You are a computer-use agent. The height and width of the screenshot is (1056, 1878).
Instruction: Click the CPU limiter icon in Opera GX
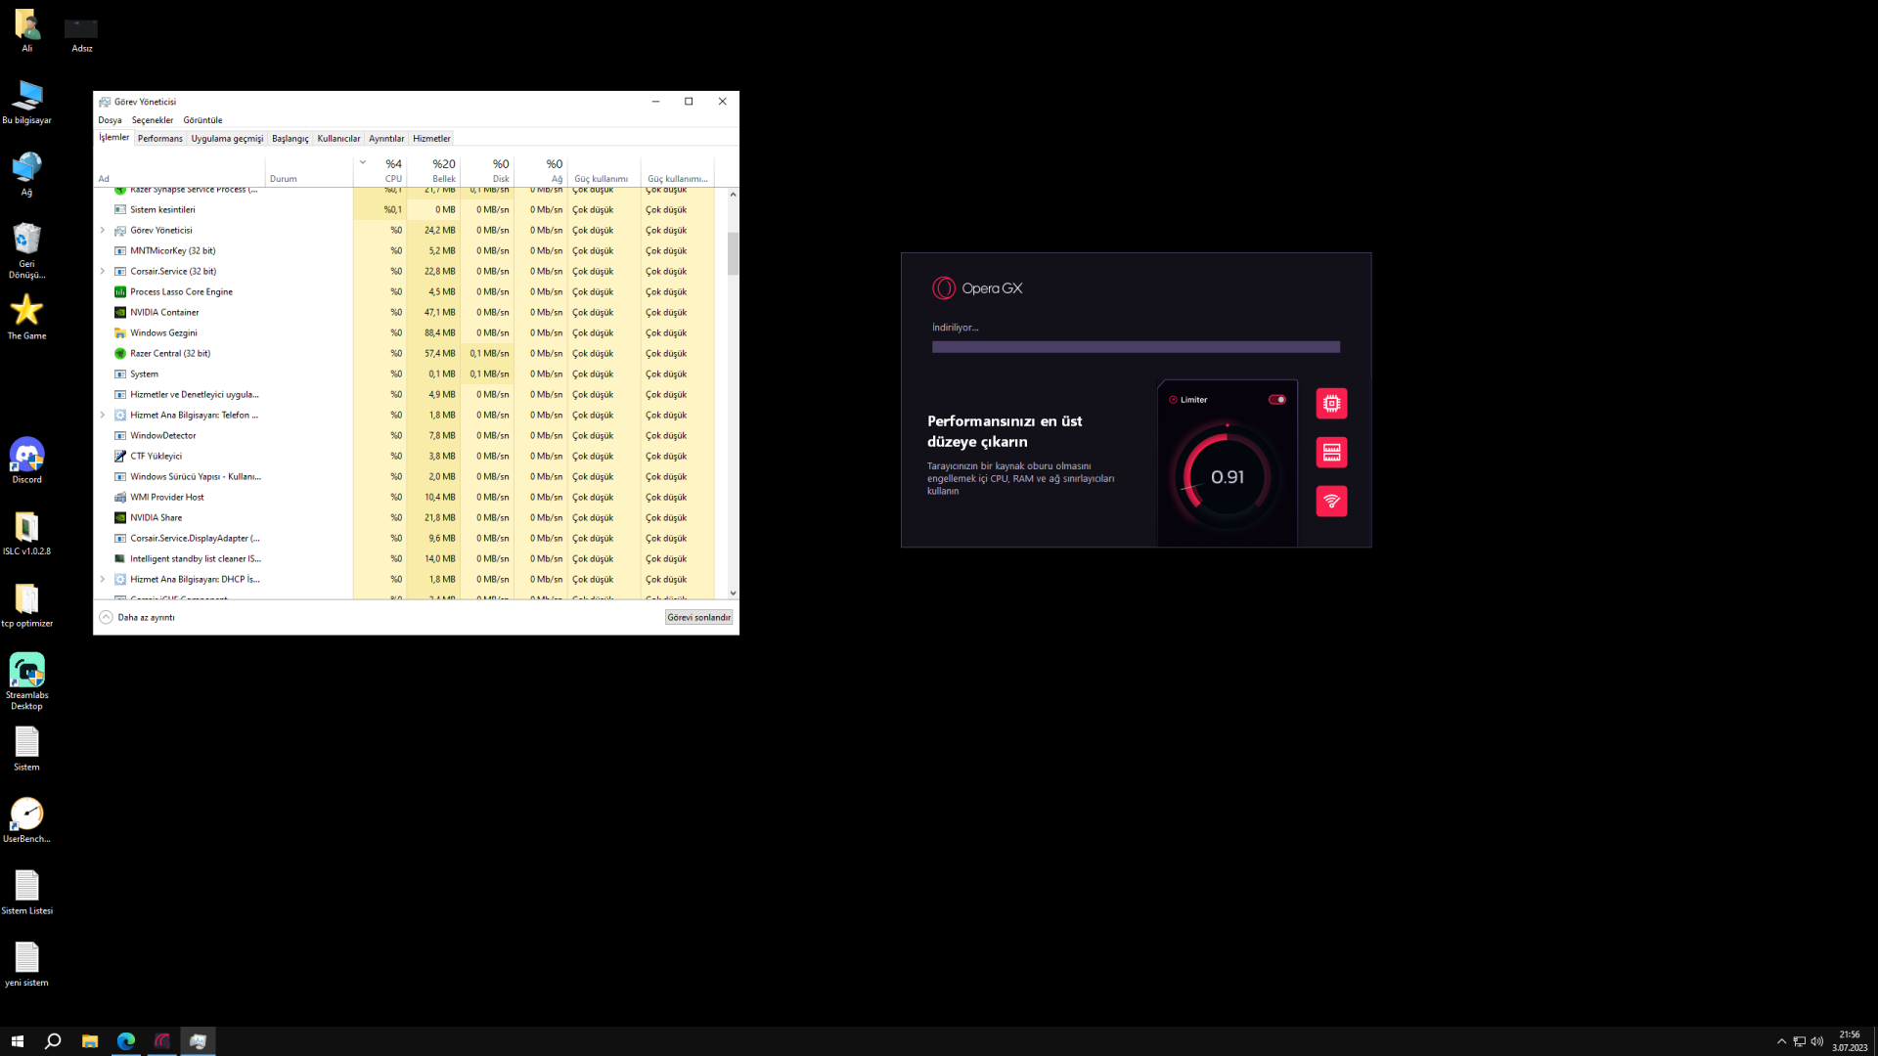(1331, 404)
